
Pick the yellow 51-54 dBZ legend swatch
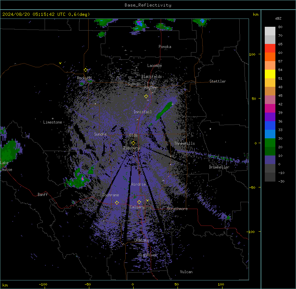[270, 74]
